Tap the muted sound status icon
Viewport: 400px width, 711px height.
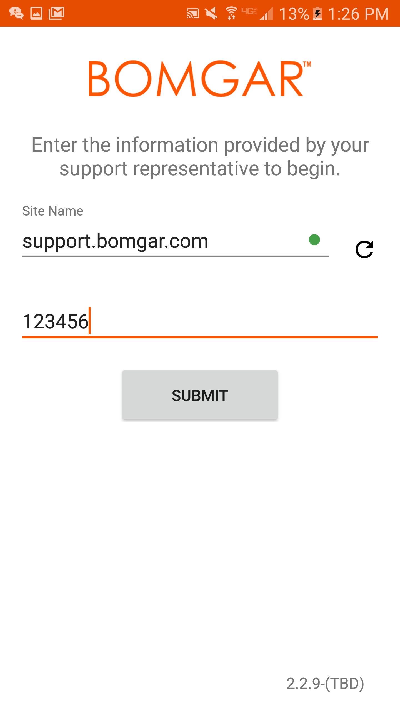(x=211, y=14)
